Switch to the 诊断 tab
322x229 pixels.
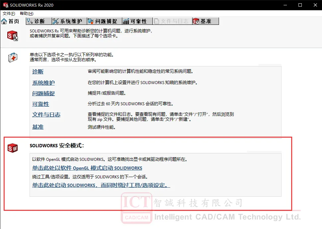(x=39, y=21)
